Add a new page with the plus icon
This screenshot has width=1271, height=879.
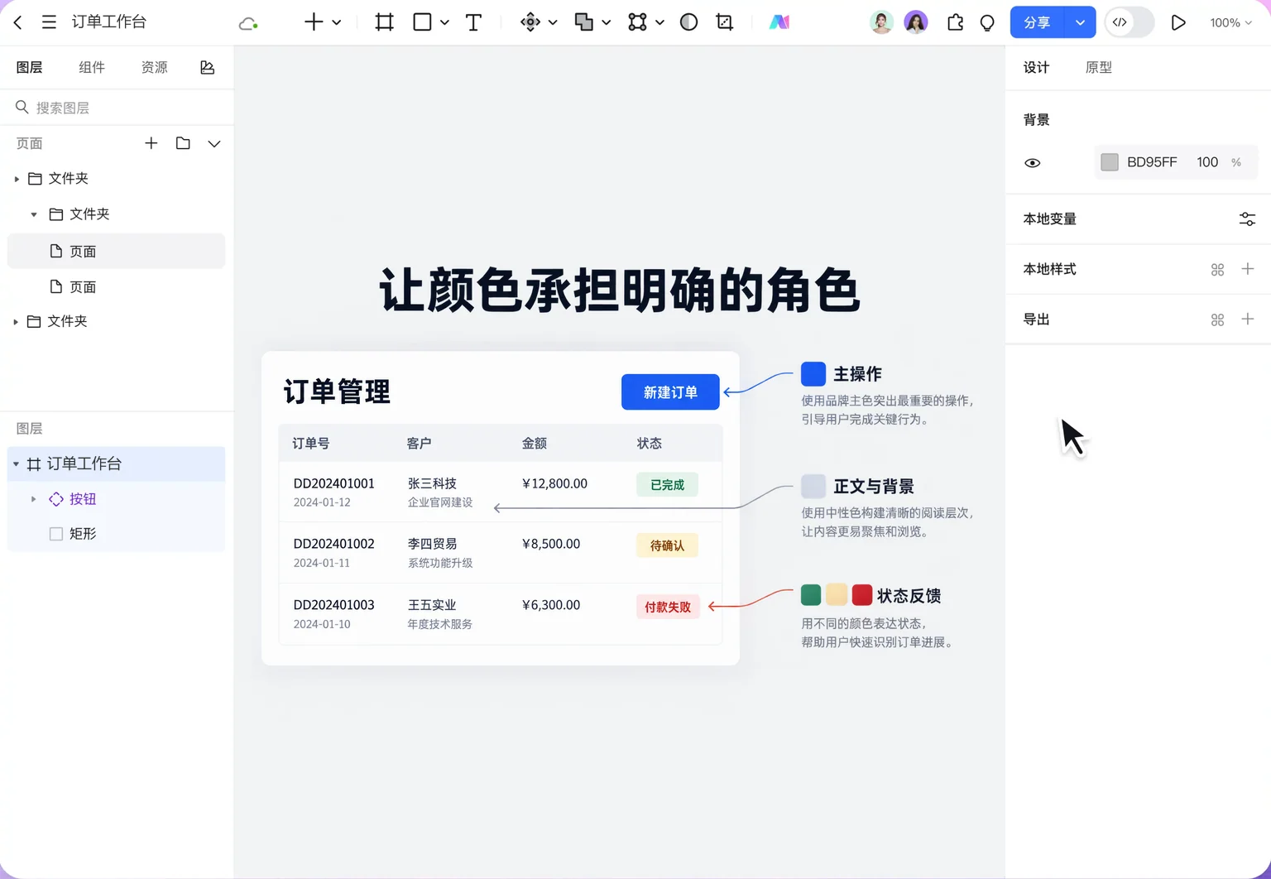151,143
